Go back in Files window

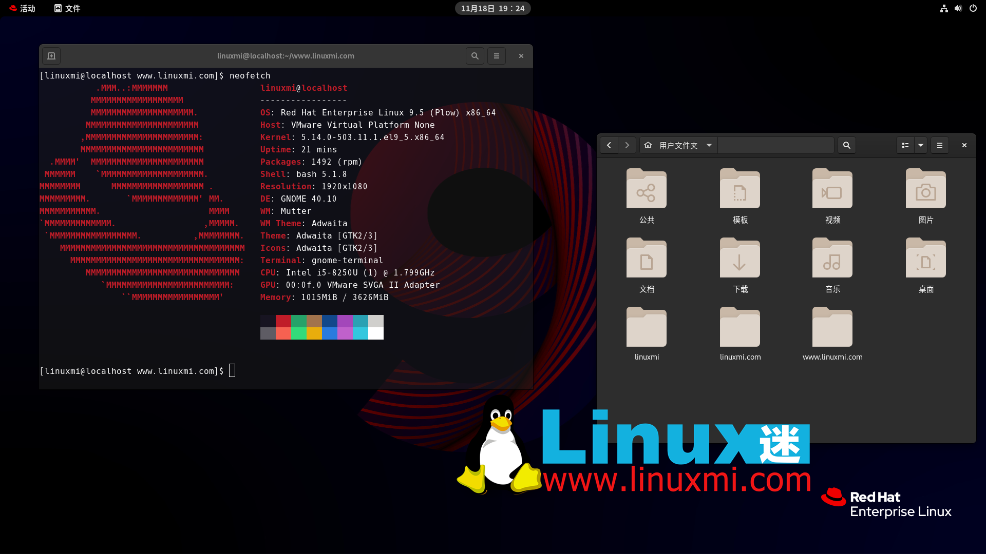pyautogui.click(x=609, y=145)
